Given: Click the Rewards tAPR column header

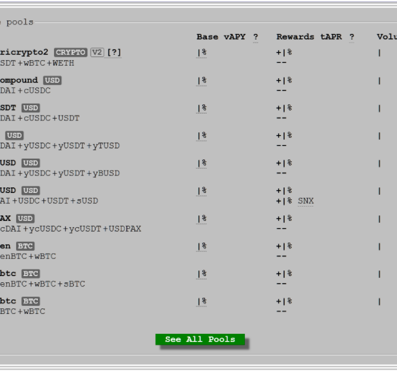Looking at the screenshot, I should (309, 37).
